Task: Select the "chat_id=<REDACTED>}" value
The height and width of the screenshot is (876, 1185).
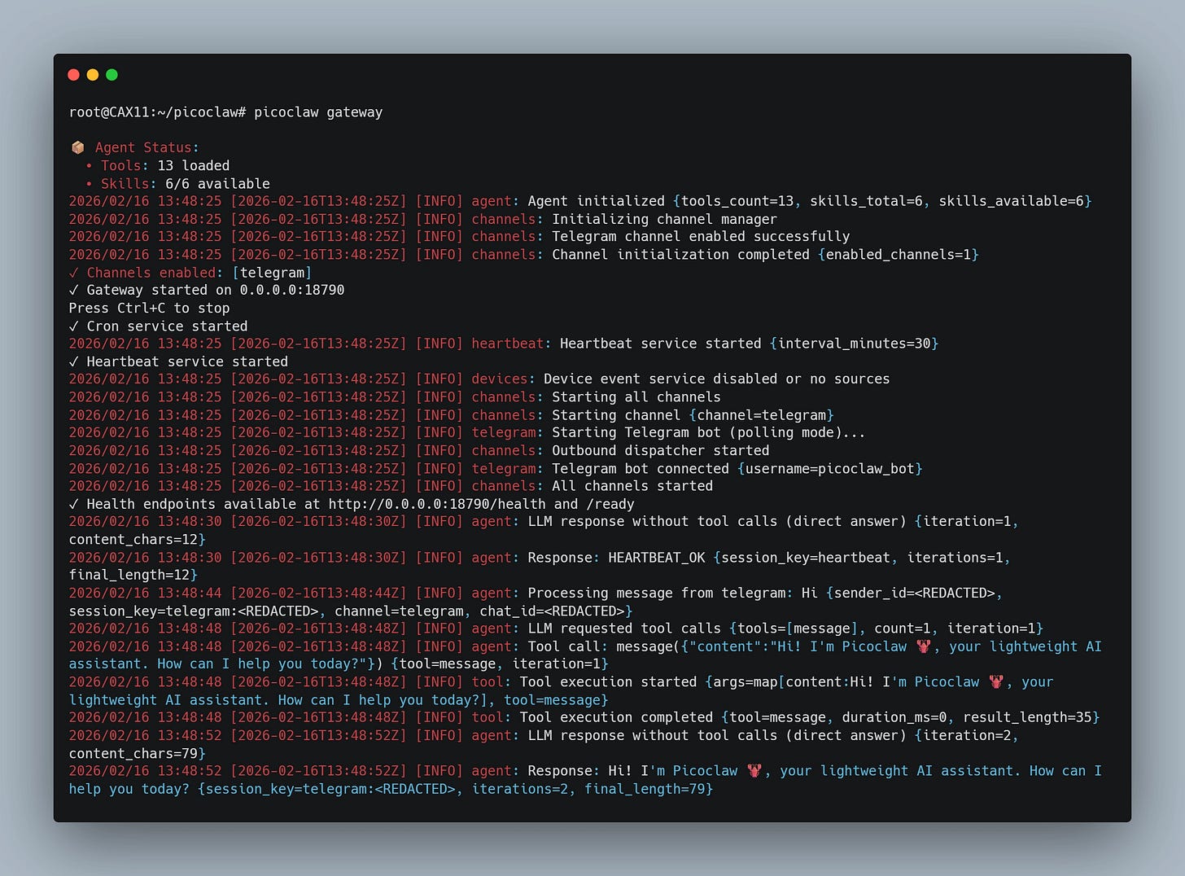Action: tap(555, 611)
